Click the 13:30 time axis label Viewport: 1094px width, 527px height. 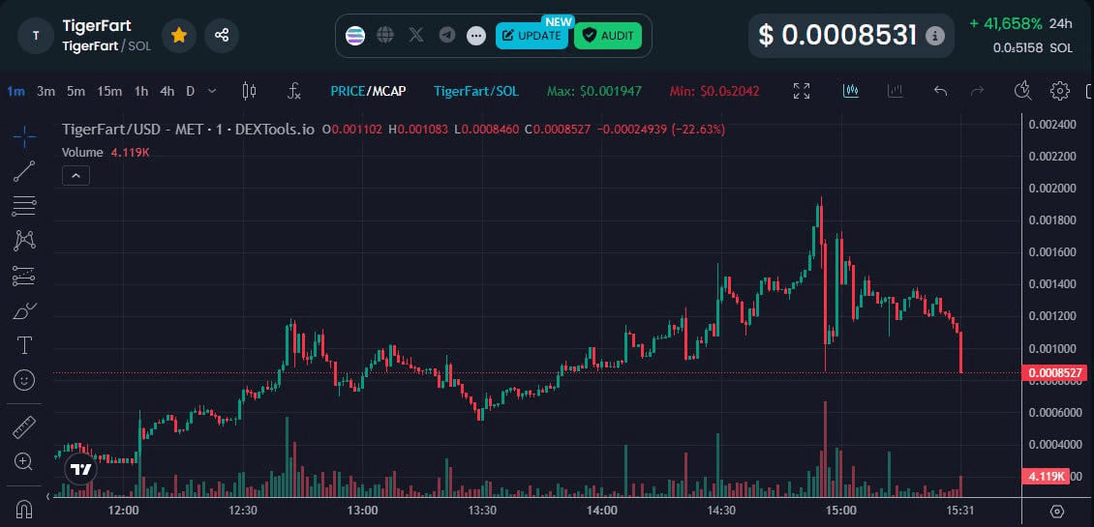[482, 511]
